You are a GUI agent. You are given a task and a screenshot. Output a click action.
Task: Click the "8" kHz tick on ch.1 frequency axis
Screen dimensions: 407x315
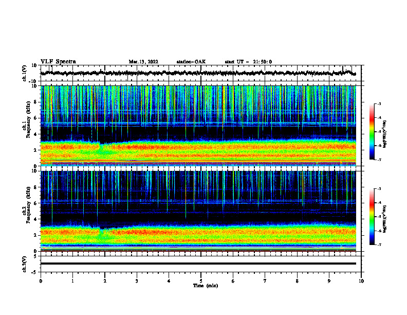click(35, 102)
